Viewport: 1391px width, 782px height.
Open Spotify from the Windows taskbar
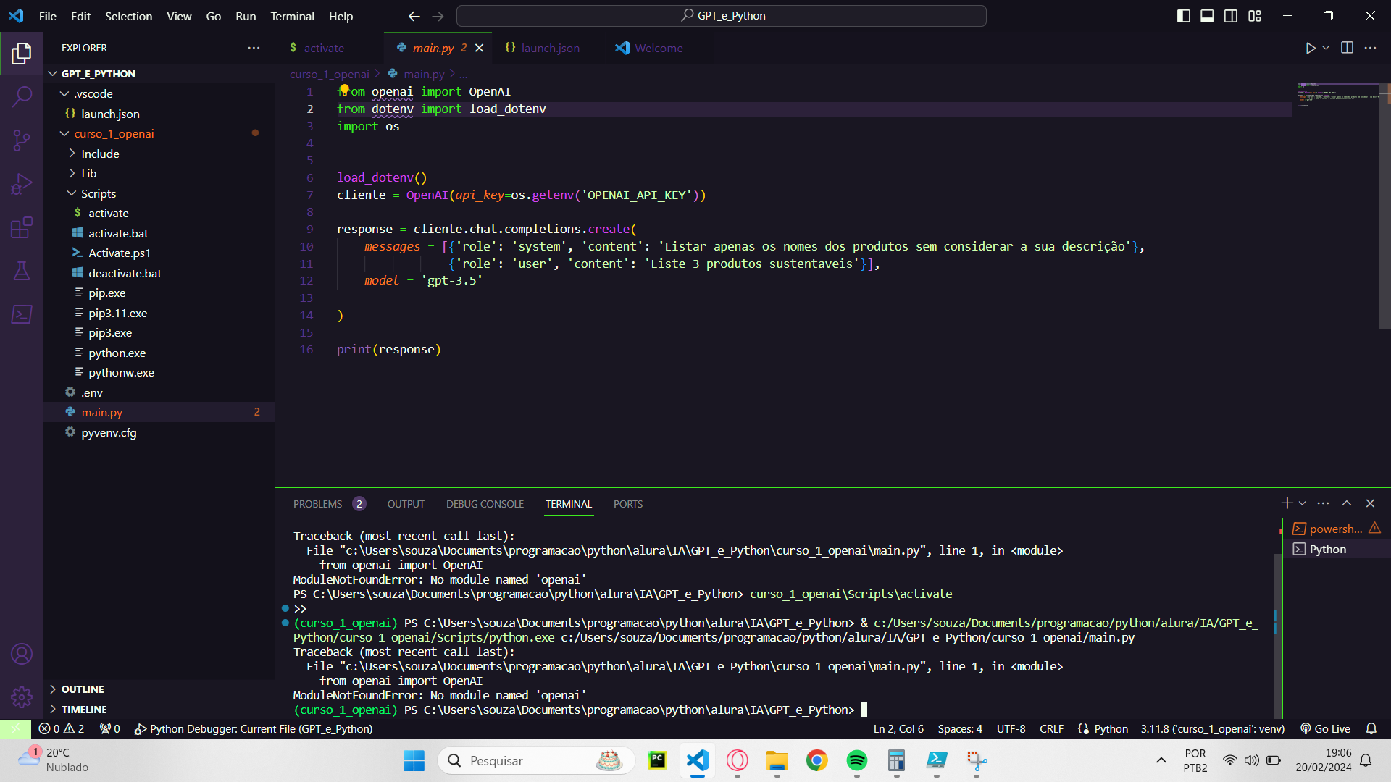coord(856,760)
